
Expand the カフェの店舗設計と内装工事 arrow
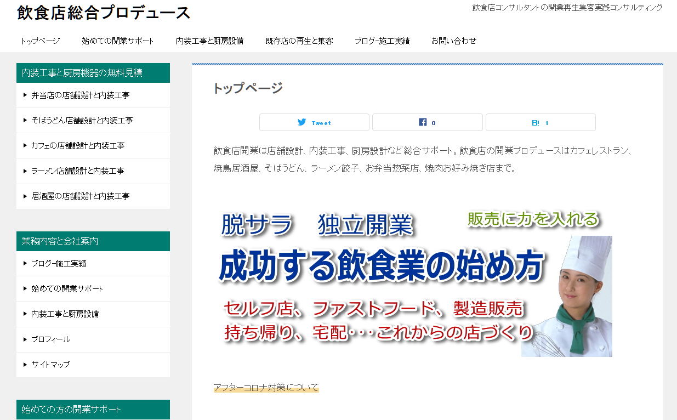click(24, 145)
